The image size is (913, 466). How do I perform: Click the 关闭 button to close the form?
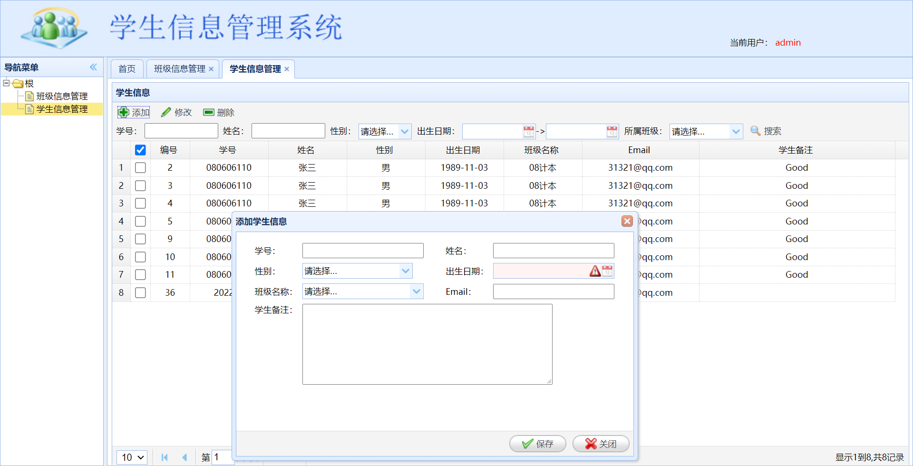click(x=601, y=443)
